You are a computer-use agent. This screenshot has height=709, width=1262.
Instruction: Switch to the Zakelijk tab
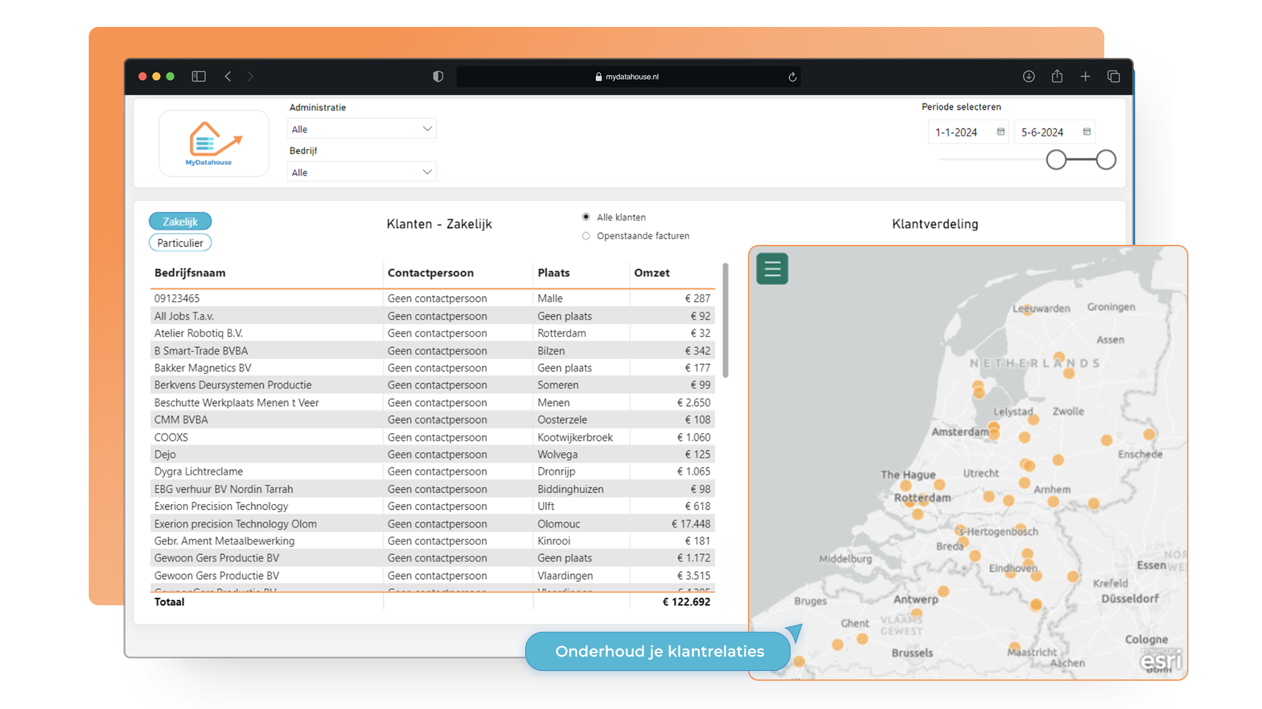tap(180, 221)
